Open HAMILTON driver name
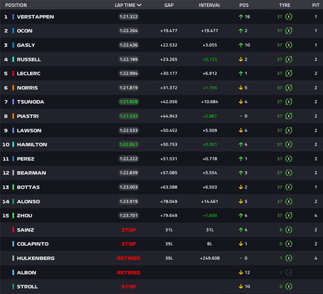Image resolution: width=323 pixels, height=294 pixels. click(x=32, y=145)
